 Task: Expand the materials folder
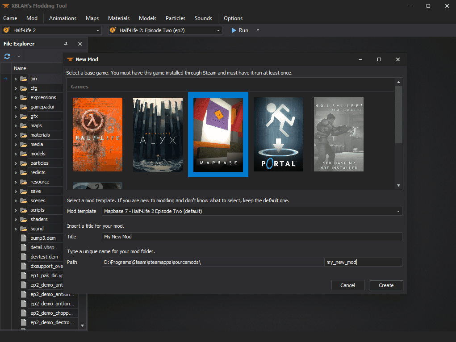point(16,135)
